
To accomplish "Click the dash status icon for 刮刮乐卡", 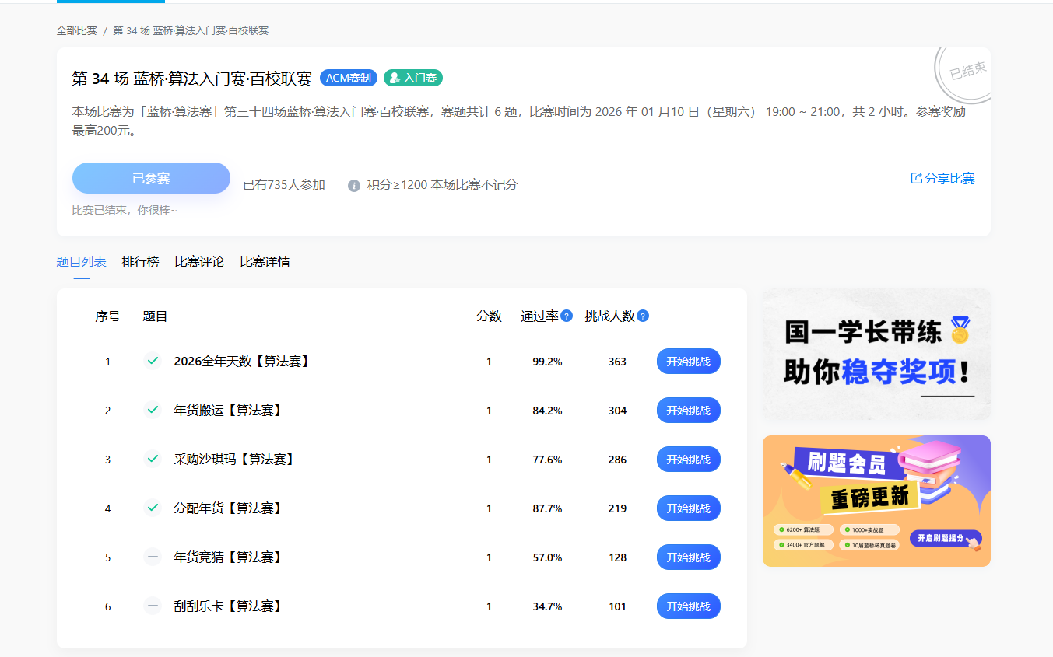I will (153, 606).
